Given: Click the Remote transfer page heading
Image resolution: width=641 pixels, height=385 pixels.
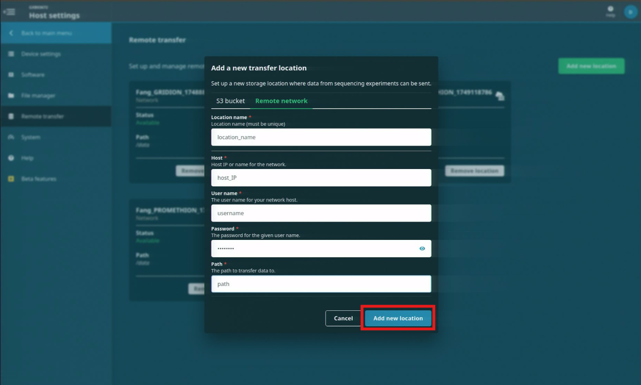Looking at the screenshot, I should tap(157, 40).
